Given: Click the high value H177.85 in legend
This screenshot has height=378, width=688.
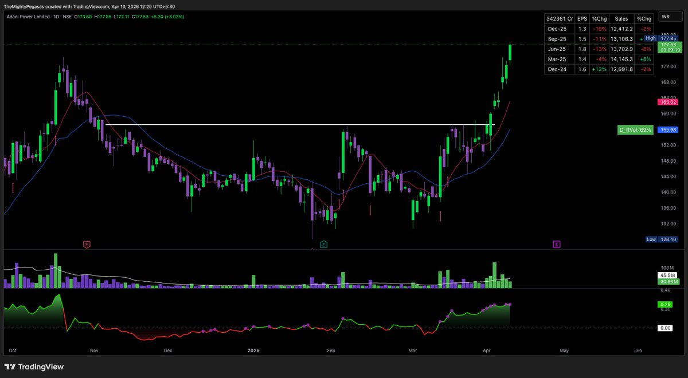Looking at the screenshot, I should pyautogui.click(x=103, y=17).
